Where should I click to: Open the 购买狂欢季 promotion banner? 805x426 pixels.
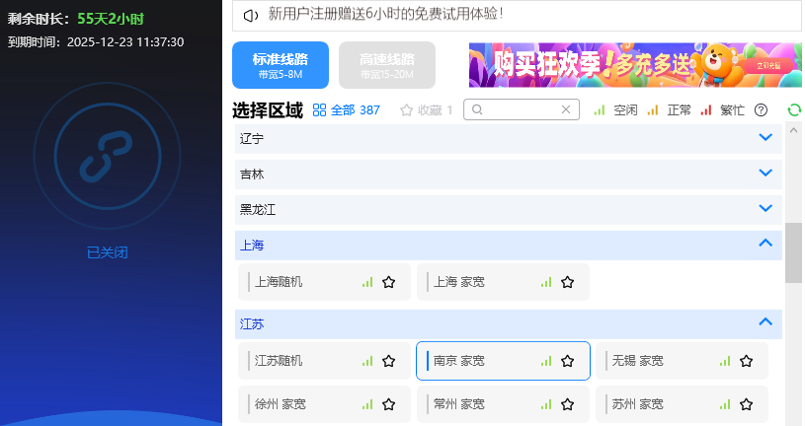point(635,65)
